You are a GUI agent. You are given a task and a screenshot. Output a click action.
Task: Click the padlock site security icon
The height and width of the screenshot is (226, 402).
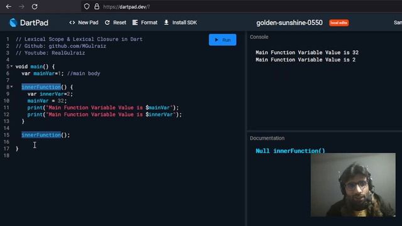coord(97,6)
